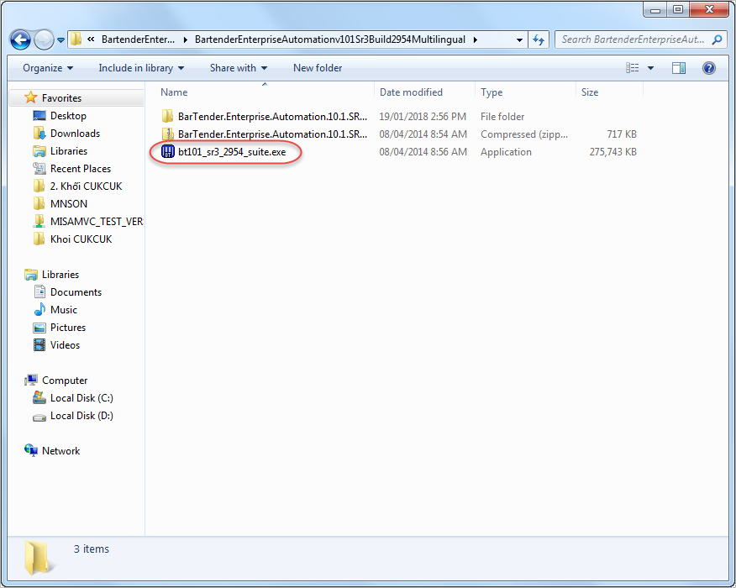Open the Share with menu
736x588 pixels.
tap(239, 68)
